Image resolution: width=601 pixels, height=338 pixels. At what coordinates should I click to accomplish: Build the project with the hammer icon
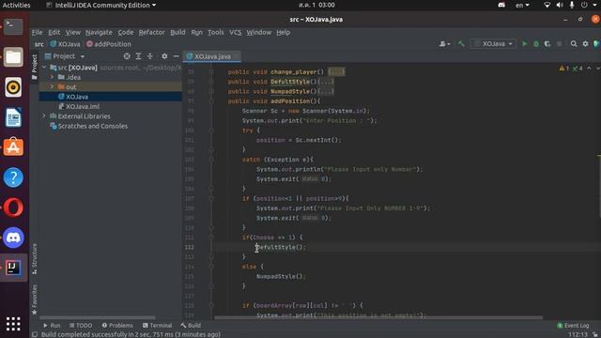tap(461, 44)
